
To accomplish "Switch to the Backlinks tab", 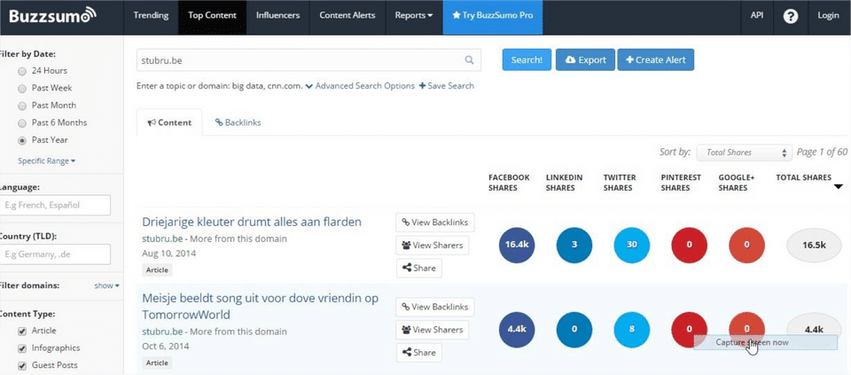I will pyautogui.click(x=238, y=122).
